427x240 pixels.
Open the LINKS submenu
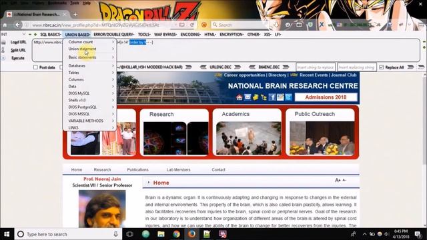point(90,127)
